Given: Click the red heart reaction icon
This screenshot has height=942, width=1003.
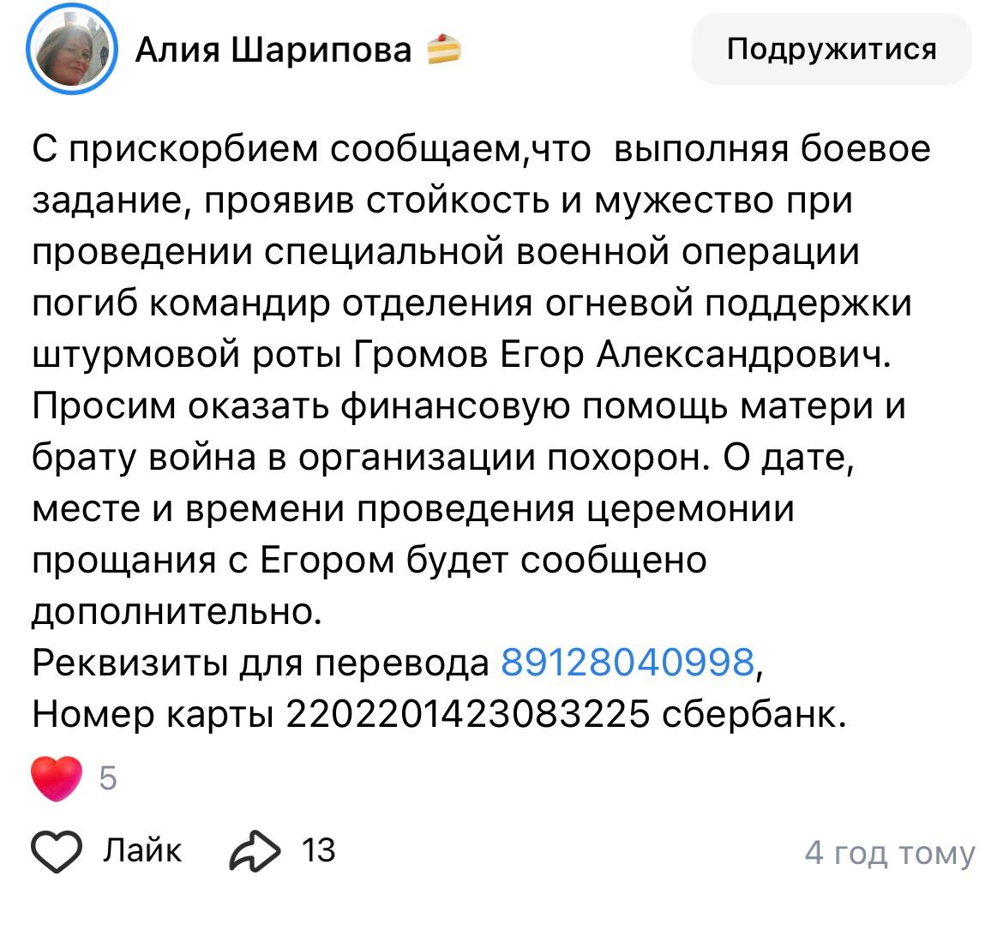Looking at the screenshot, I should click(x=57, y=779).
